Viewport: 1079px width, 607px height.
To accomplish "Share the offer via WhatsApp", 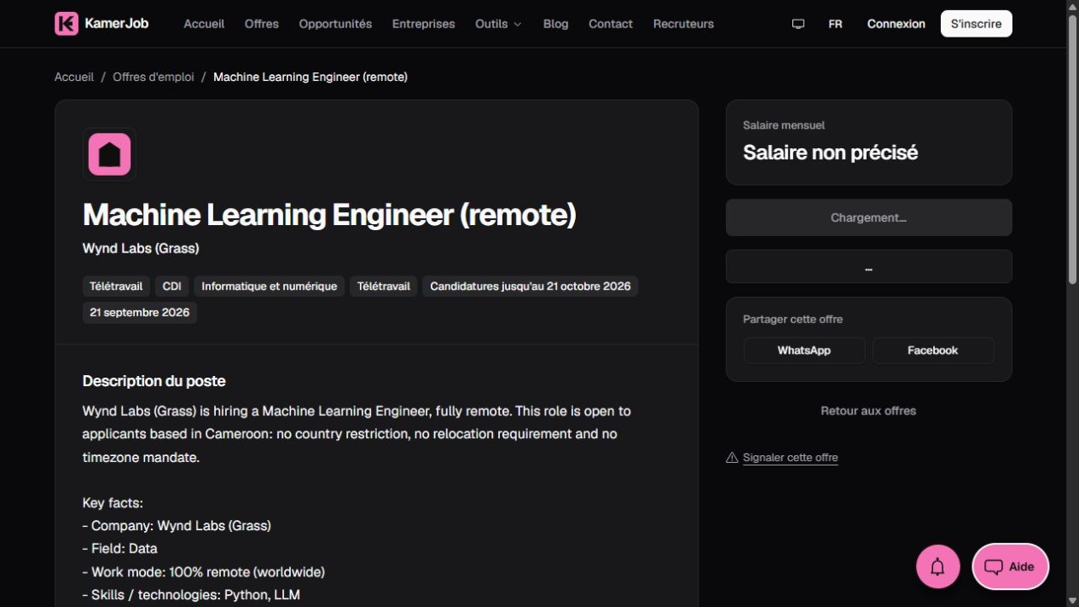I will click(x=804, y=350).
